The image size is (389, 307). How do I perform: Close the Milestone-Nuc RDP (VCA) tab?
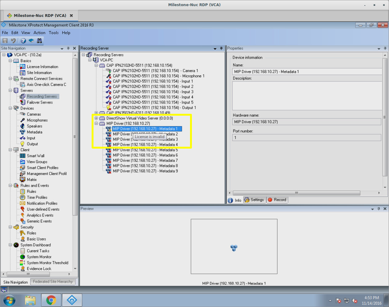(71, 15)
